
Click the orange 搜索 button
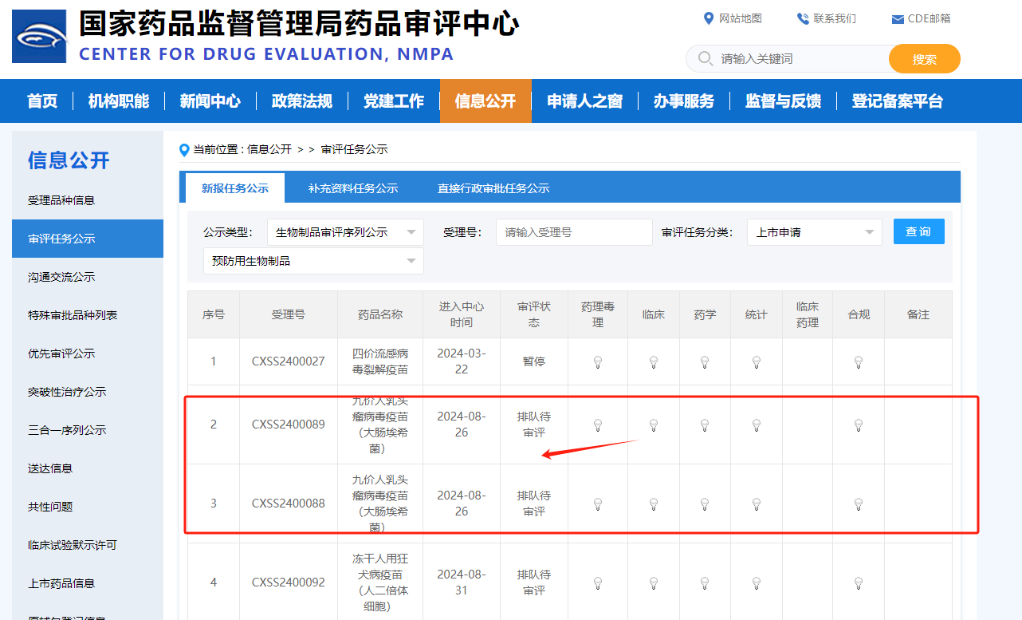pos(925,59)
